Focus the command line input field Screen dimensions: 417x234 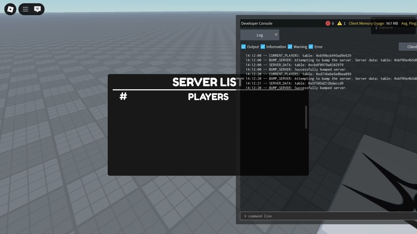[328, 216]
